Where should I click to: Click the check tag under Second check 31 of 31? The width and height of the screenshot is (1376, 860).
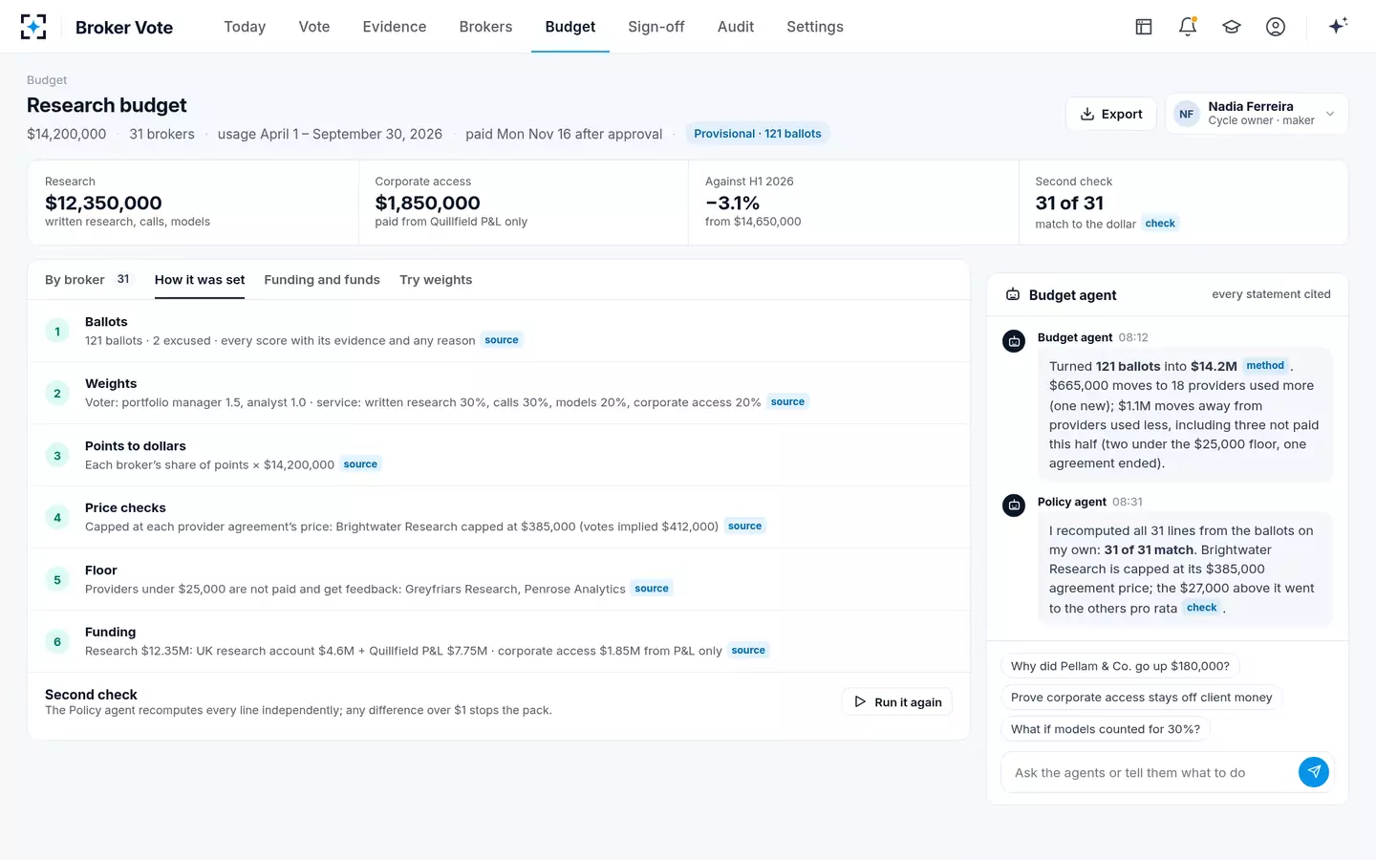tap(1160, 224)
